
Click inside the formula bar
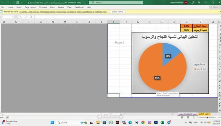click(x=127, y=17)
